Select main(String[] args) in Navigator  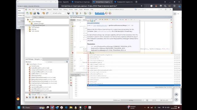37,85
